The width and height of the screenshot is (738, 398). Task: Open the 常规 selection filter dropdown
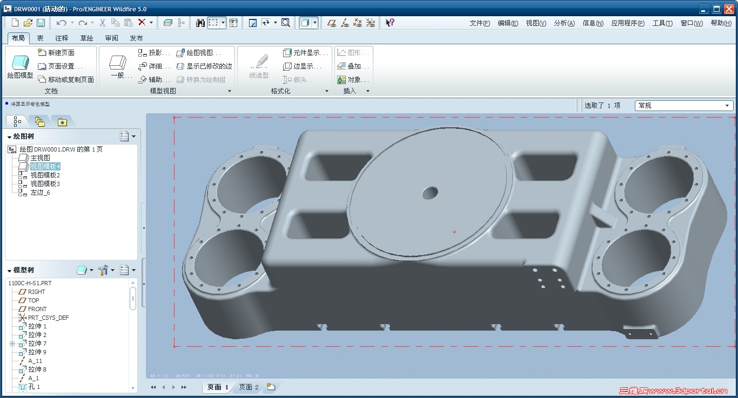[684, 106]
